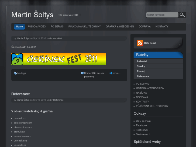Click the blue tag icon beside No tags
Screen dimensions: 196x147
[x=15, y=73]
